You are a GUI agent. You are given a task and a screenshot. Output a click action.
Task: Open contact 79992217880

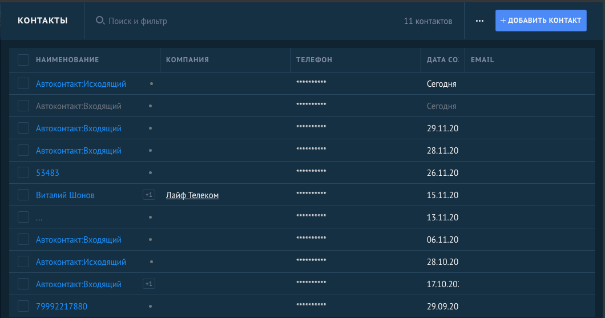tap(62, 307)
